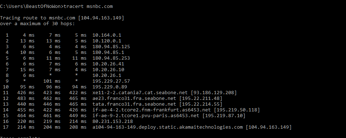Click the hop 8 address 10.20.26.1
This screenshot has width=346, height=138.
tap(107, 75)
